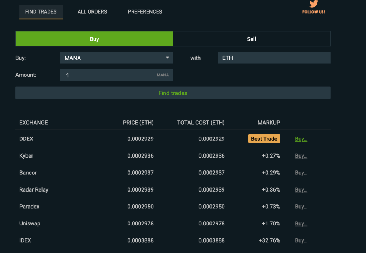The height and width of the screenshot is (253, 366).
Task: Click Buy link for DDEX
Action: click(301, 139)
